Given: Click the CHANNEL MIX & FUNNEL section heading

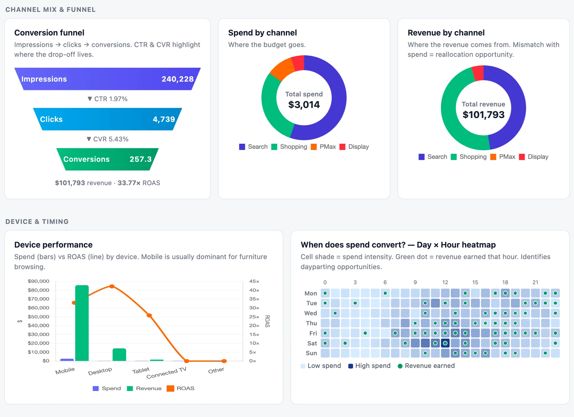Looking at the screenshot, I should pos(50,9).
